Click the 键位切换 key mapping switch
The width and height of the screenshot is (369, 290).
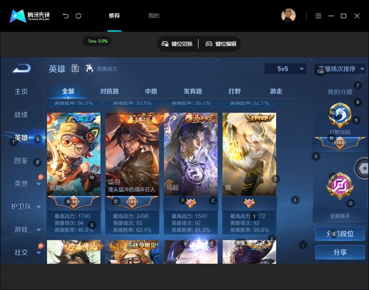pyautogui.click(x=177, y=44)
